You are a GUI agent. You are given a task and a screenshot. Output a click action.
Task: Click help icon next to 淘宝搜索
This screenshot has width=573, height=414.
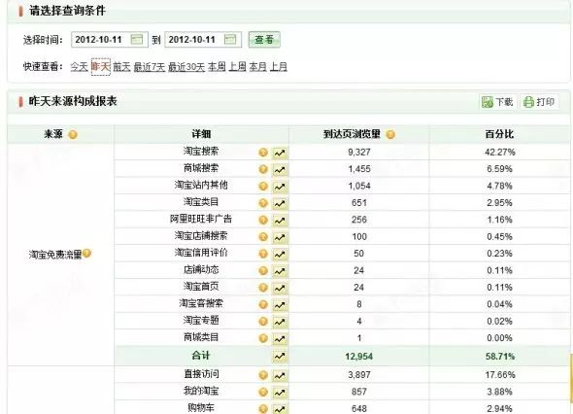(263, 153)
